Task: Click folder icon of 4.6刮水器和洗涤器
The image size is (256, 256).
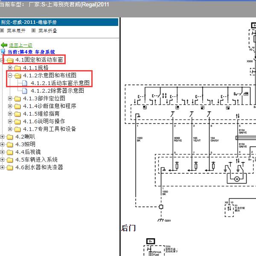Action: (10, 168)
